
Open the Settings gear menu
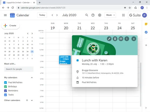(100, 15)
